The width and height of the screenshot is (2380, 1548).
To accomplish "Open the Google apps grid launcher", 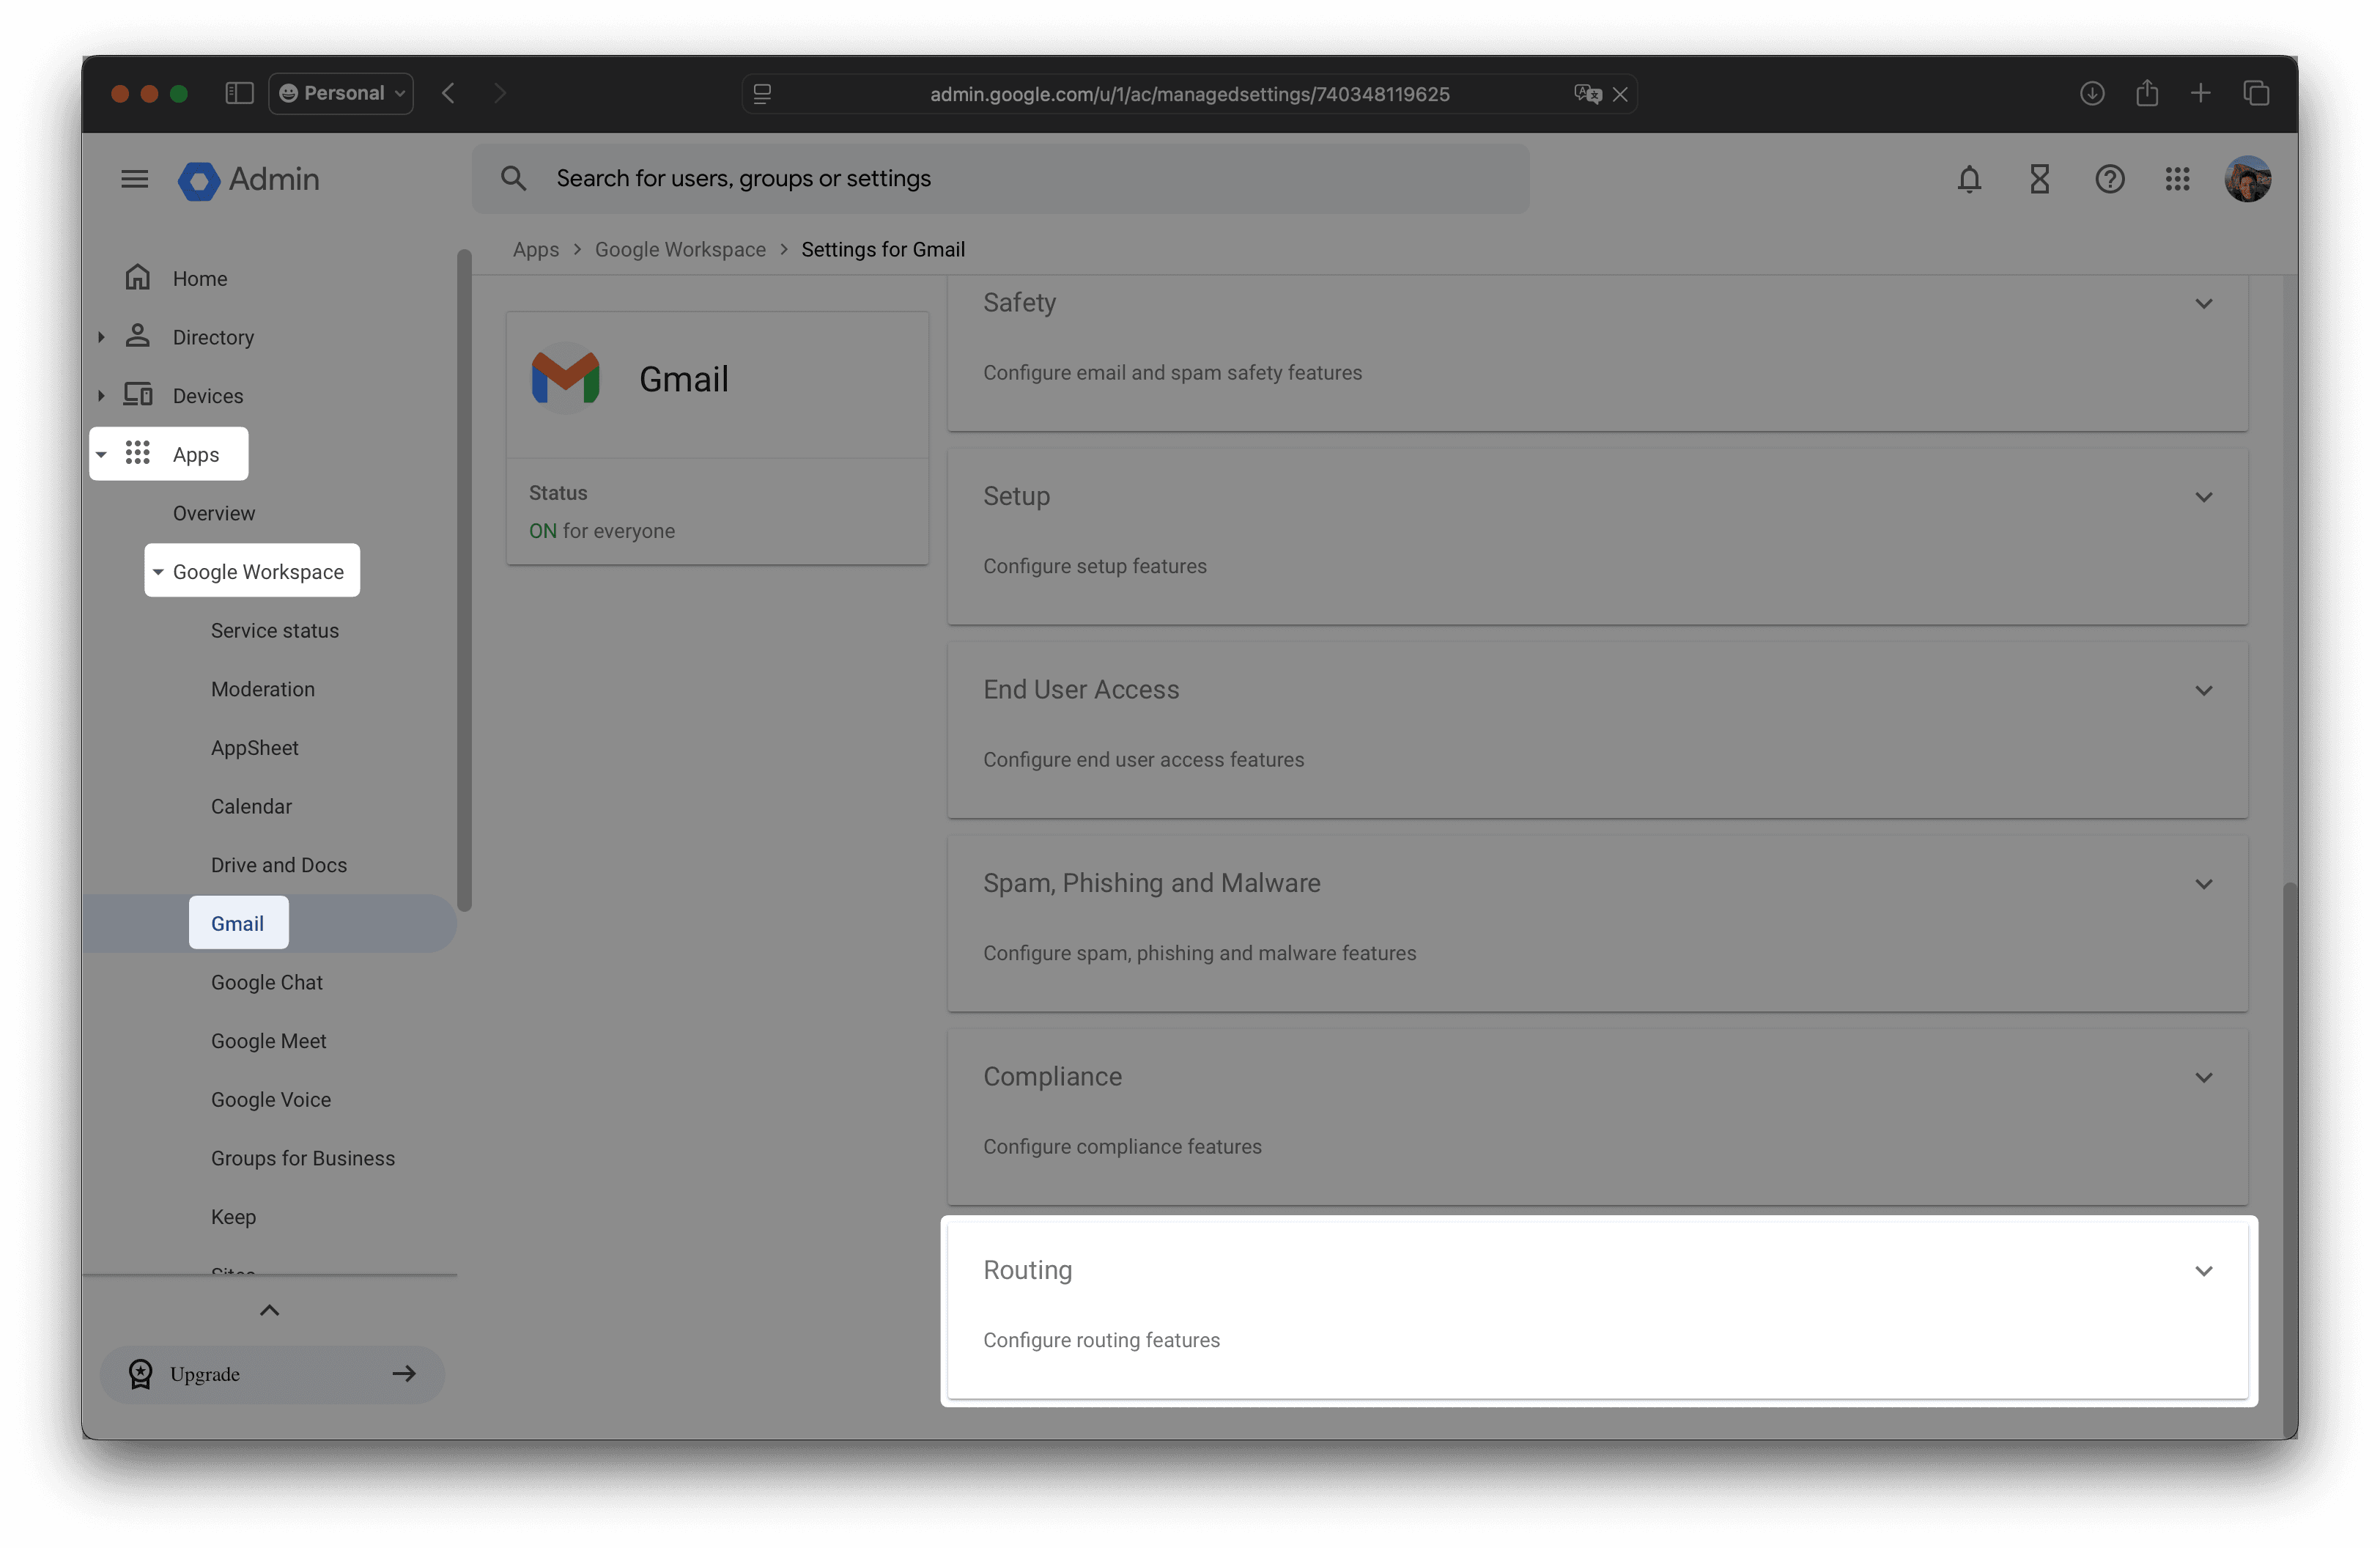I will click(2178, 180).
